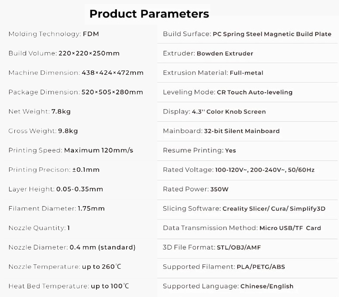The width and height of the screenshot is (339, 297).
Task: Select the Bowden Extruder specification
Action: tap(225, 53)
